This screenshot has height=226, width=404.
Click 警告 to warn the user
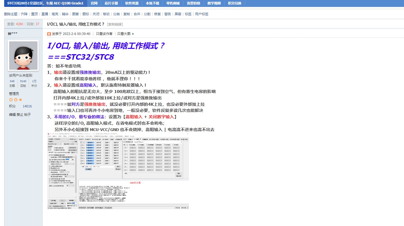click(x=168, y=14)
